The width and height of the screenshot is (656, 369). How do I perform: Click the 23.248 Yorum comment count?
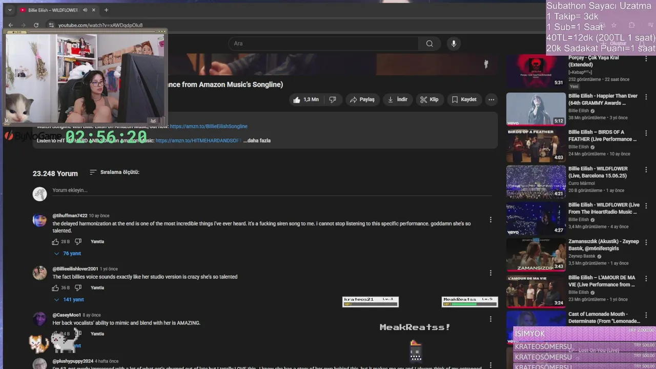click(x=55, y=174)
